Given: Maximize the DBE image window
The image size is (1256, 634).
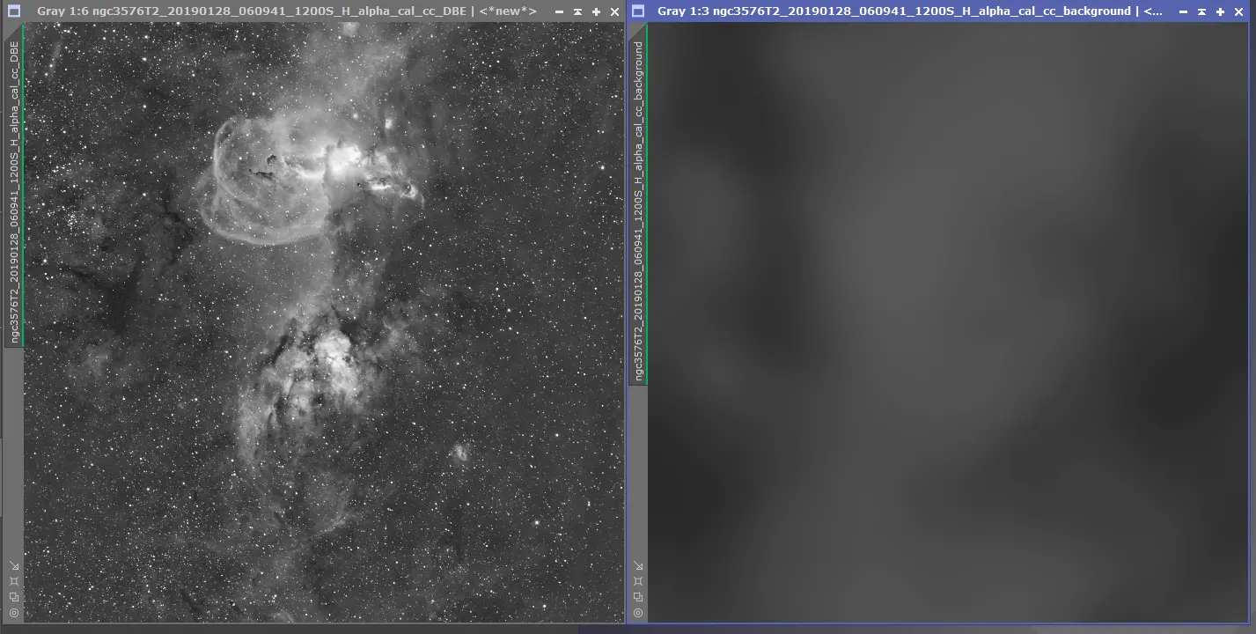Looking at the screenshot, I should pyautogui.click(x=596, y=11).
